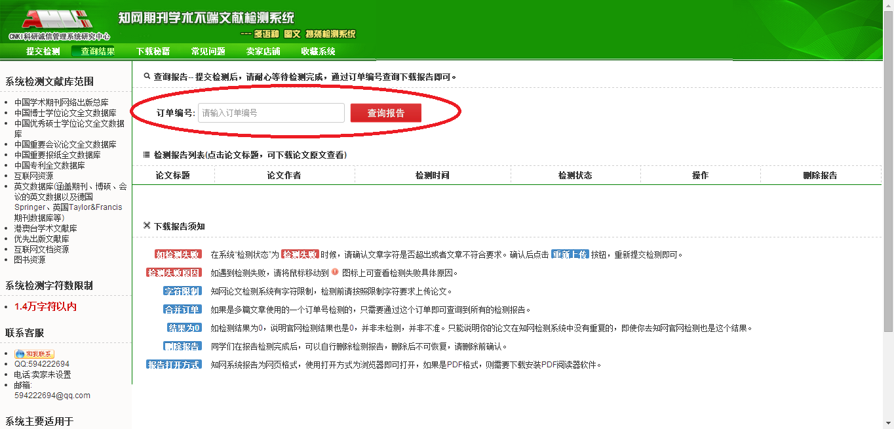This screenshot has width=894, height=429.
Task: Go to the 下载秘籍 tab
Action: 153,51
